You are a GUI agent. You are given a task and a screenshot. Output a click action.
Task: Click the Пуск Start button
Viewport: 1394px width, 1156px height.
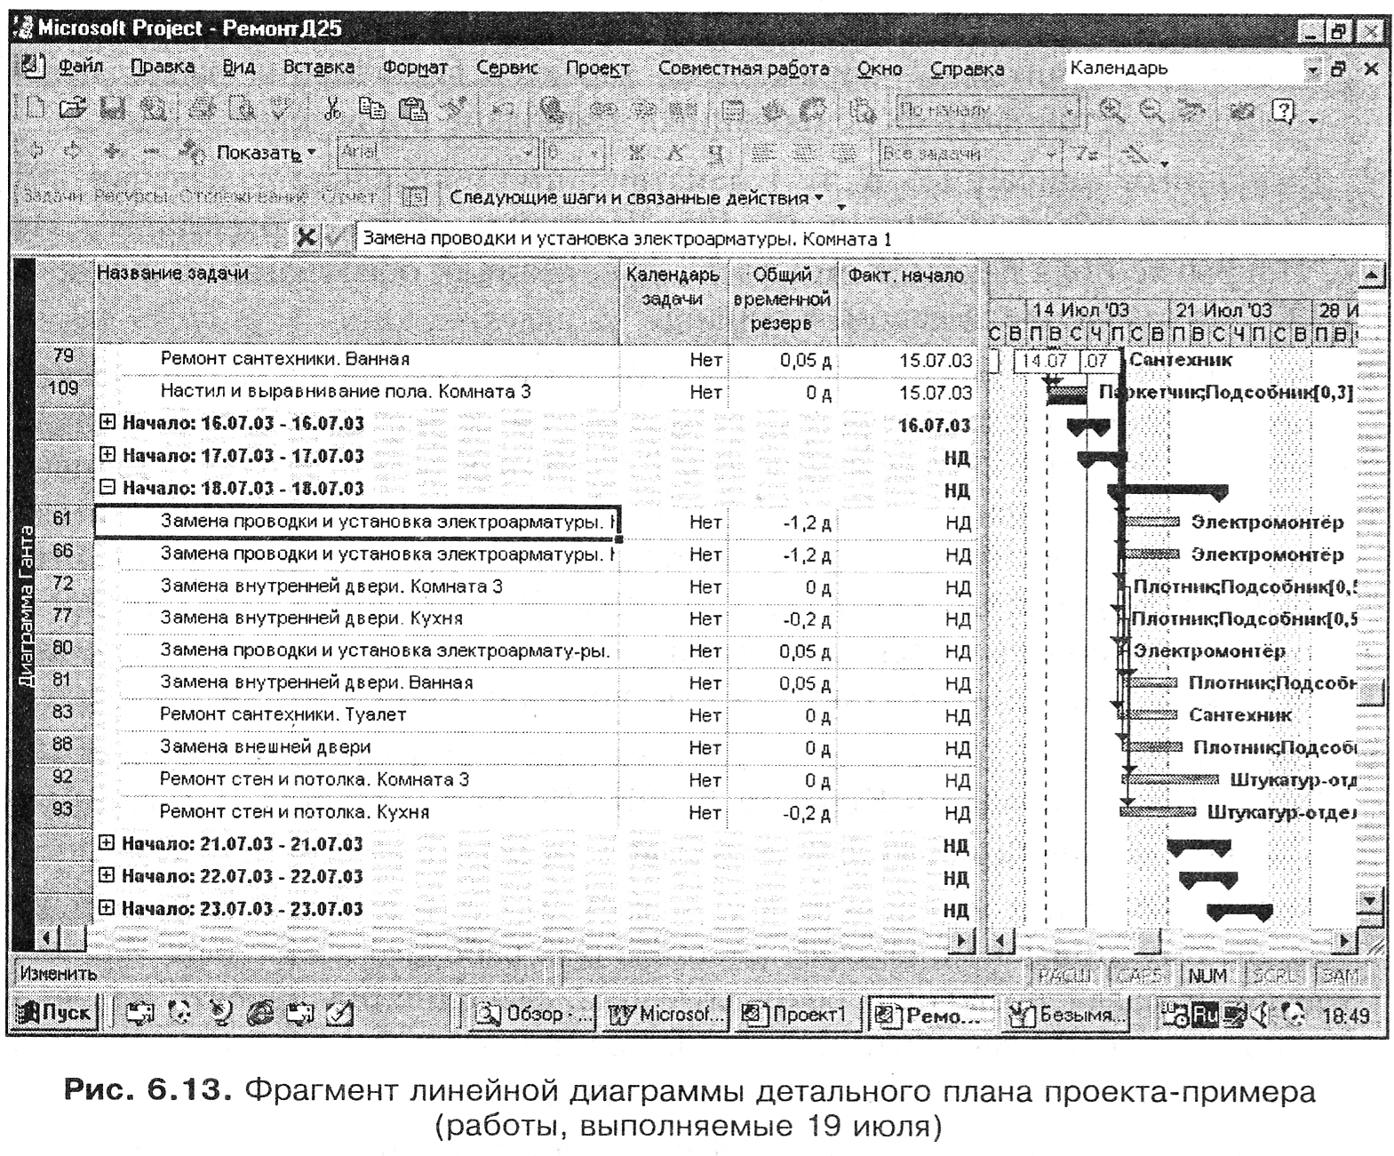[x=55, y=1012]
